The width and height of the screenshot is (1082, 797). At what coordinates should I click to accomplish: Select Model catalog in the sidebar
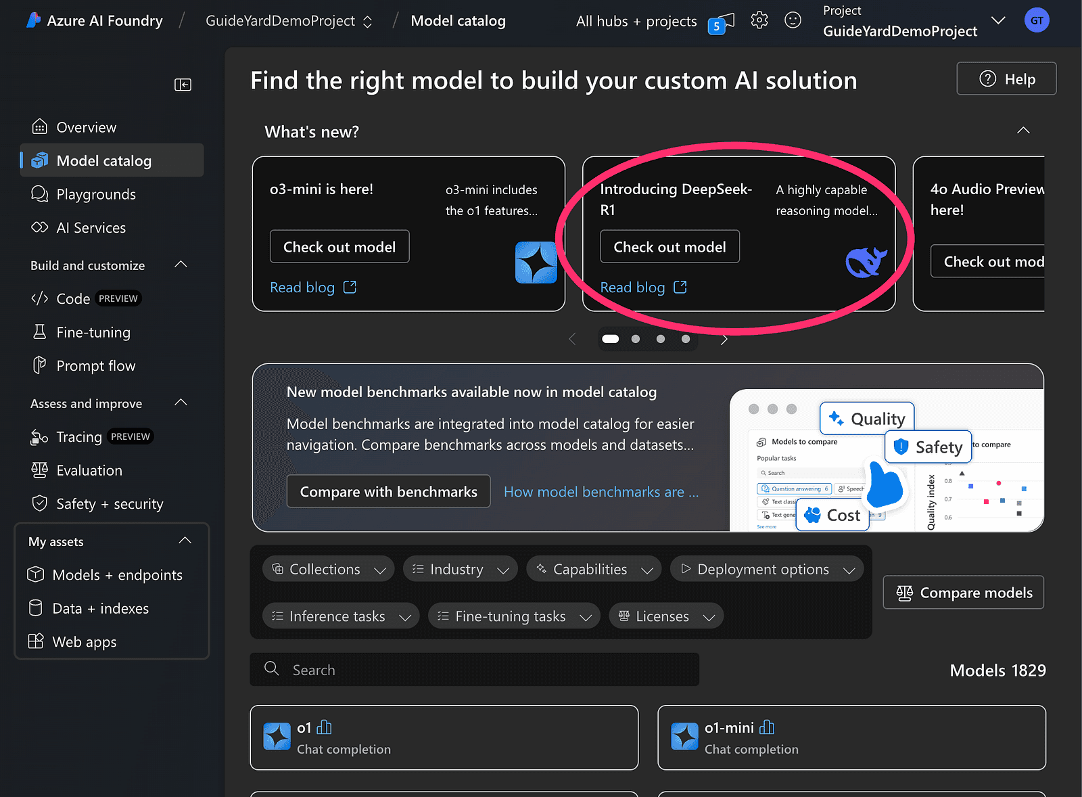(x=112, y=160)
